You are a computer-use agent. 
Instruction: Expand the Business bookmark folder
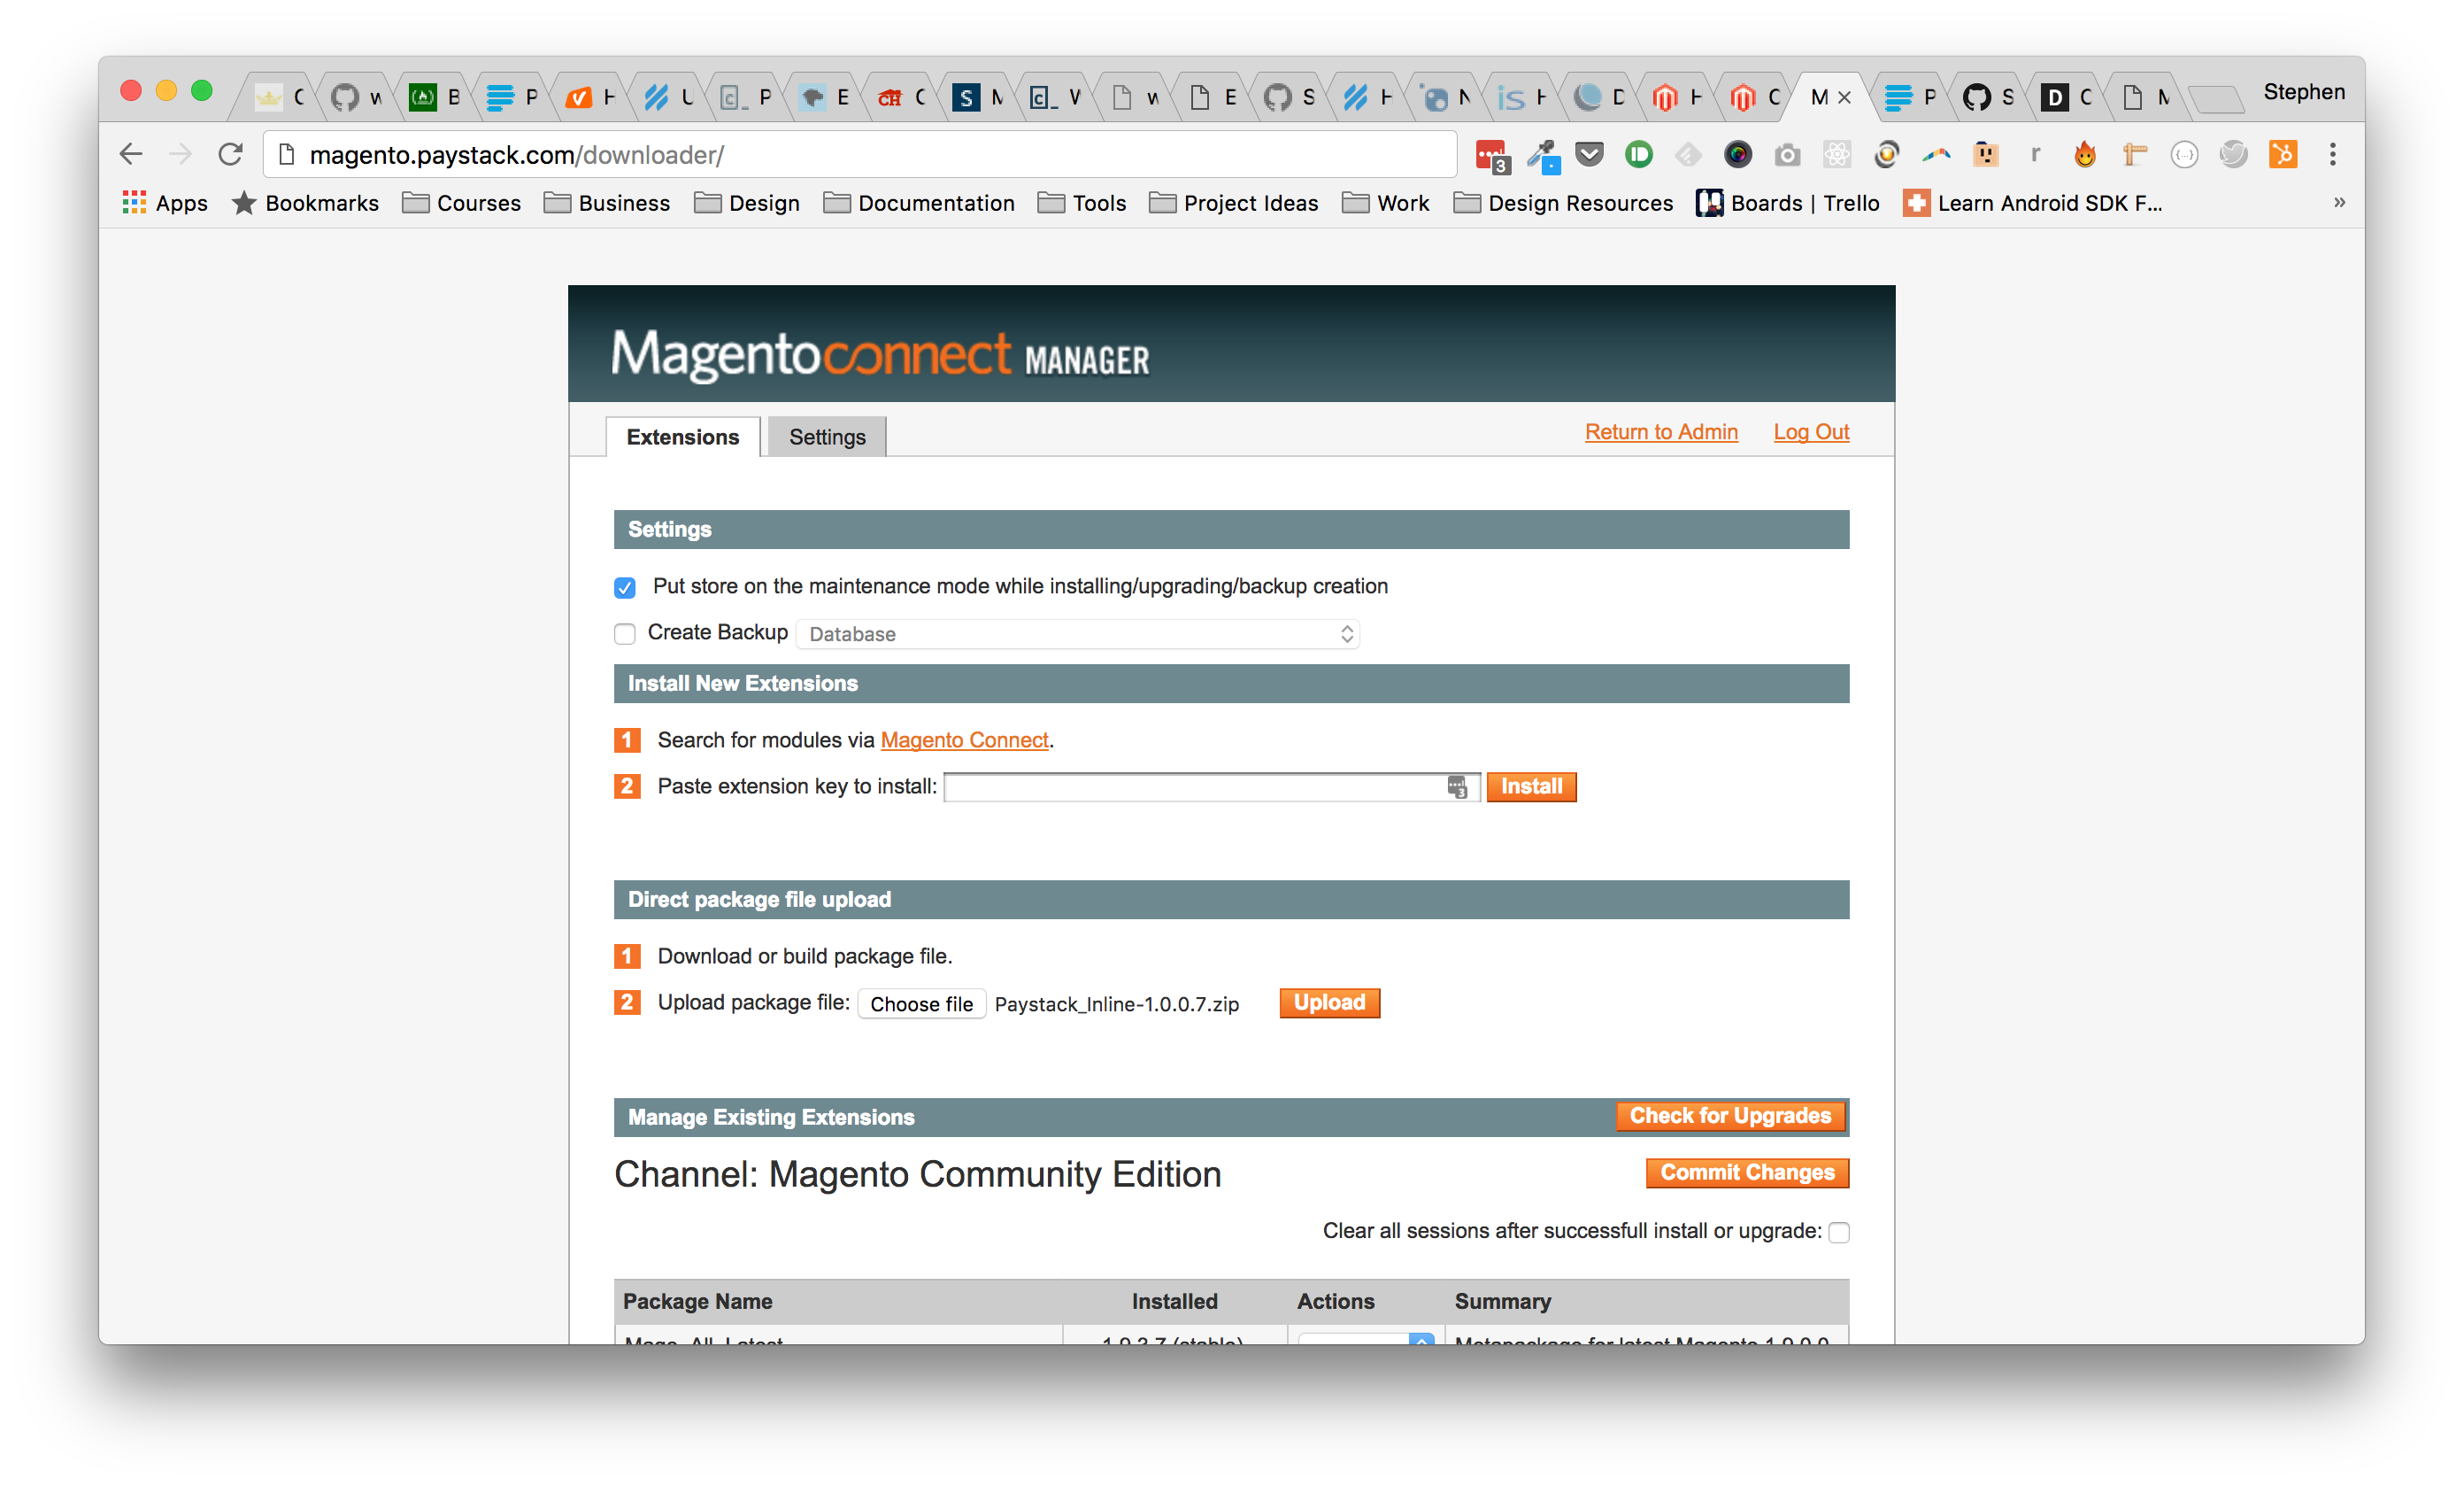pyautogui.click(x=607, y=203)
